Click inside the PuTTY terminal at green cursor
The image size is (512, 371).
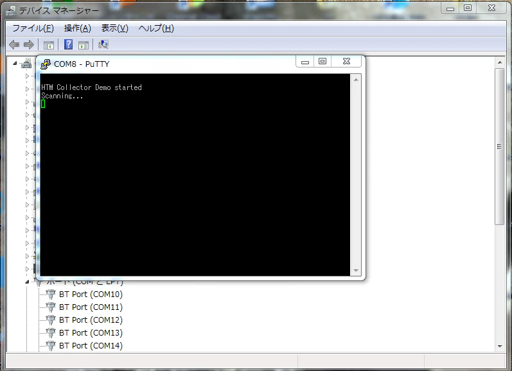pos(43,104)
